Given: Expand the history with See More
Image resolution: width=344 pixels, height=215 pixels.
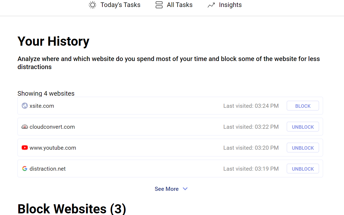Looking at the screenshot, I should [167, 189].
